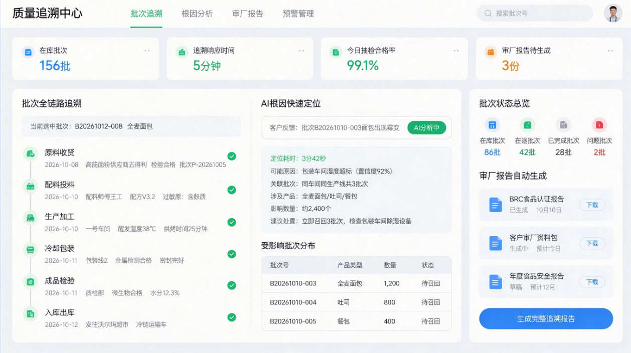Click the green check for 冷却包装

[232, 254]
